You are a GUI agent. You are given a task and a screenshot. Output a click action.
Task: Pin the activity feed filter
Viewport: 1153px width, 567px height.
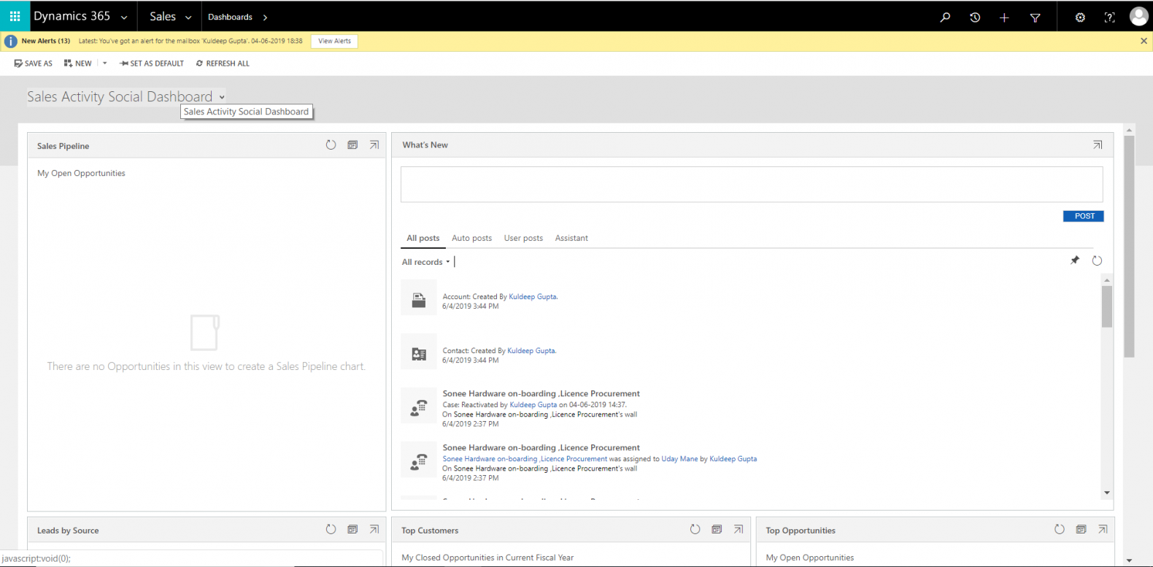pyautogui.click(x=1074, y=261)
